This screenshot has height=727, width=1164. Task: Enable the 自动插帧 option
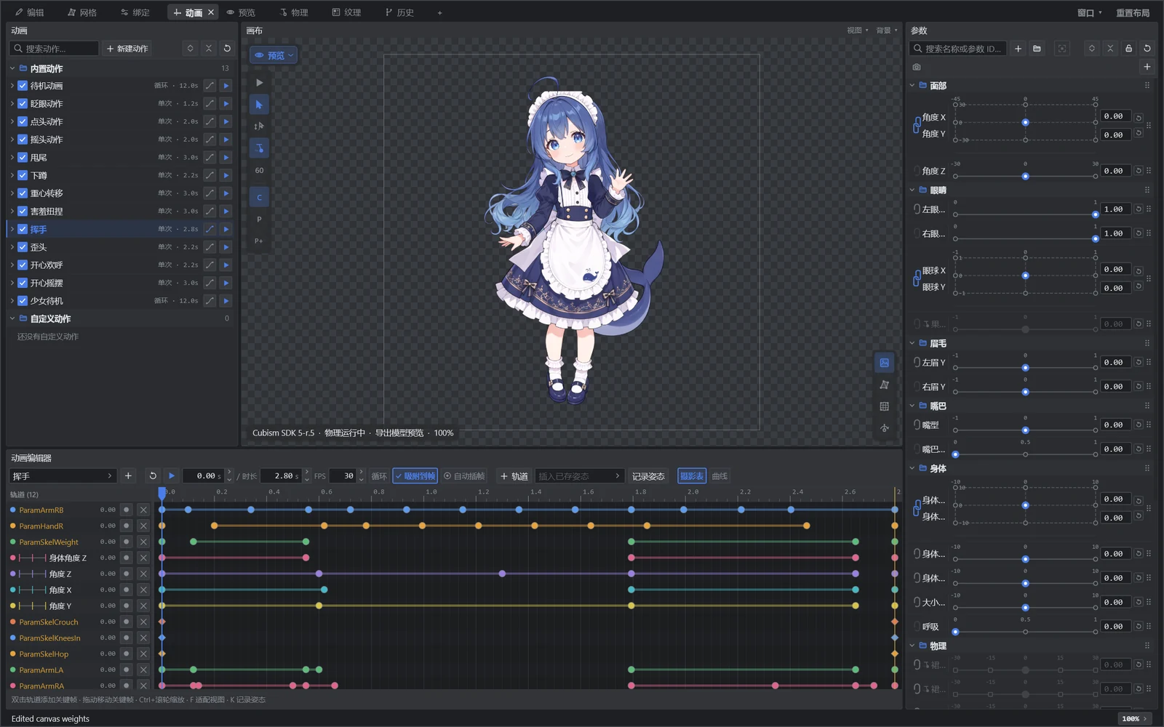pyautogui.click(x=464, y=475)
